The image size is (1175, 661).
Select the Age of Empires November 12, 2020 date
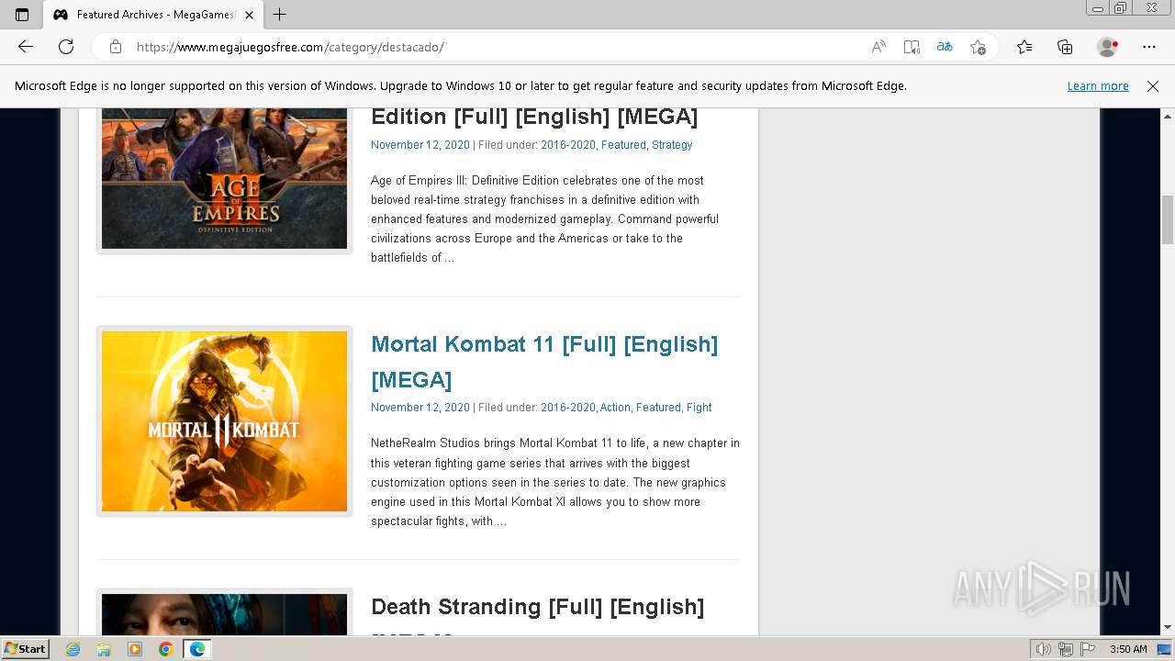tap(420, 145)
